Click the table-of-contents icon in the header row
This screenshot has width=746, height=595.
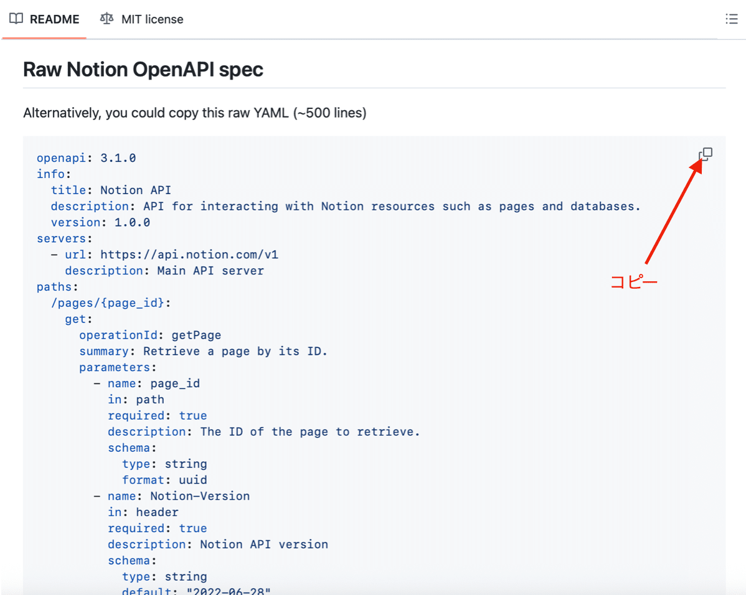[731, 19]
